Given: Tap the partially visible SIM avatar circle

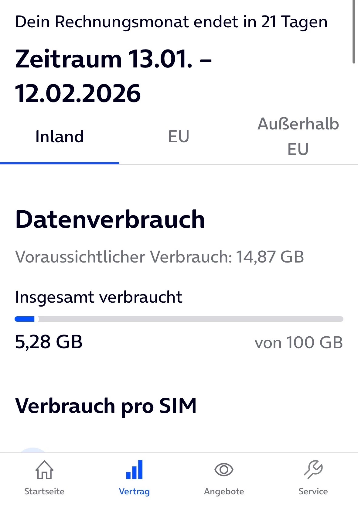Looking at the screenshot, I should (33, 450).
